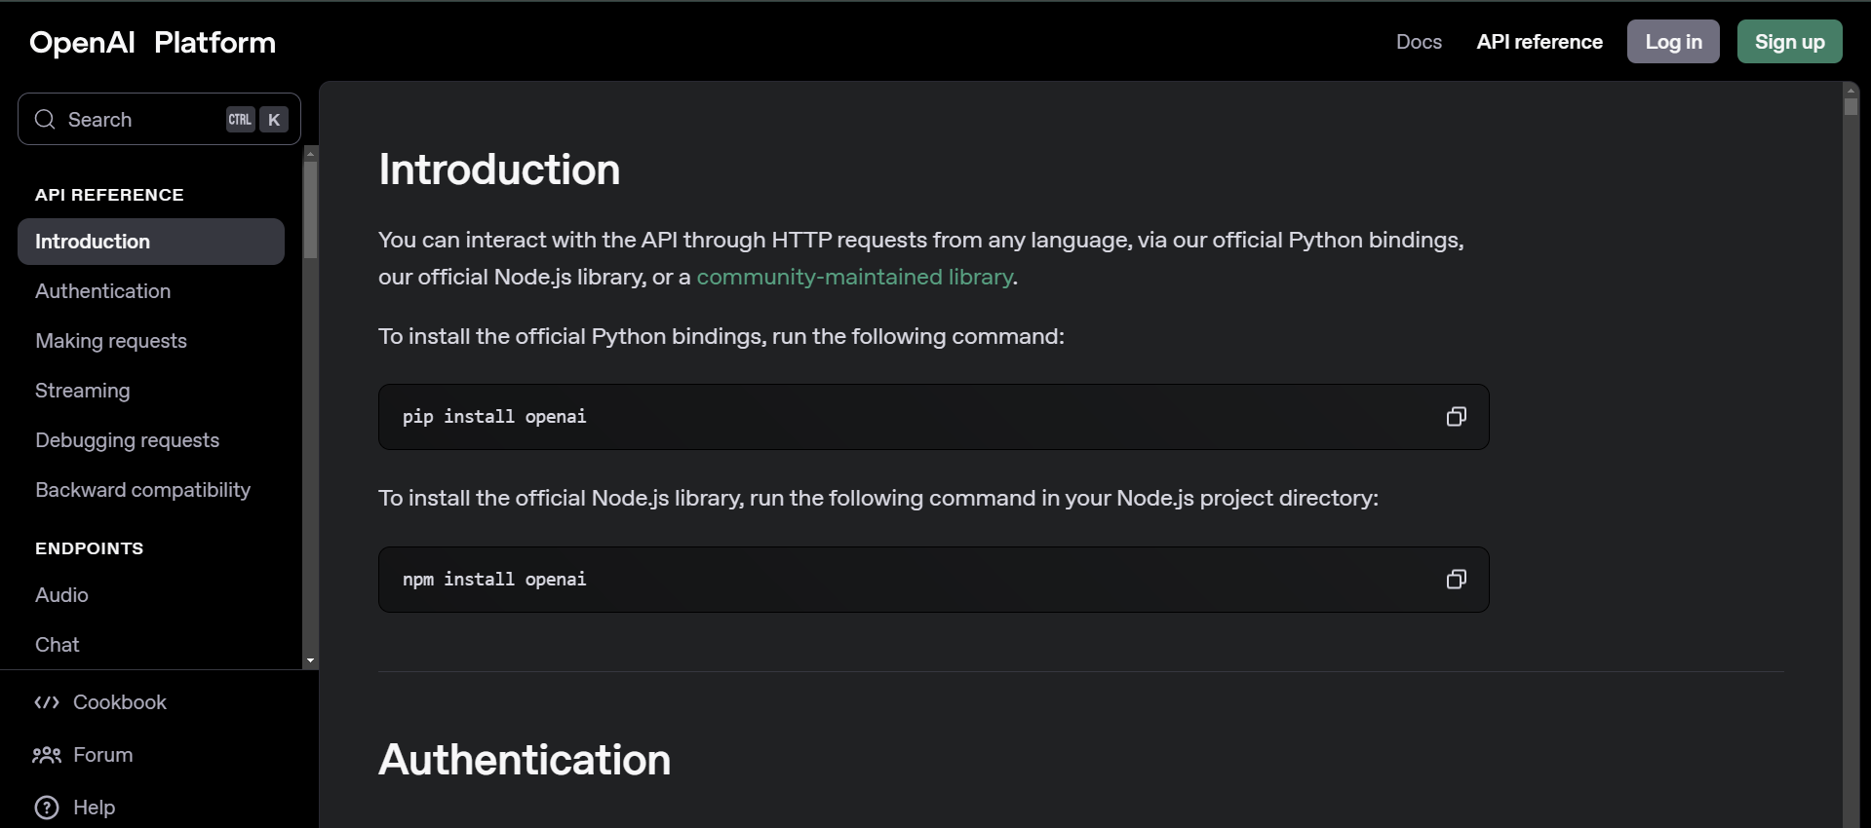Click the 'npm install openai' code text
Screen dimensions: 1871x828
(x=494, y=580)
